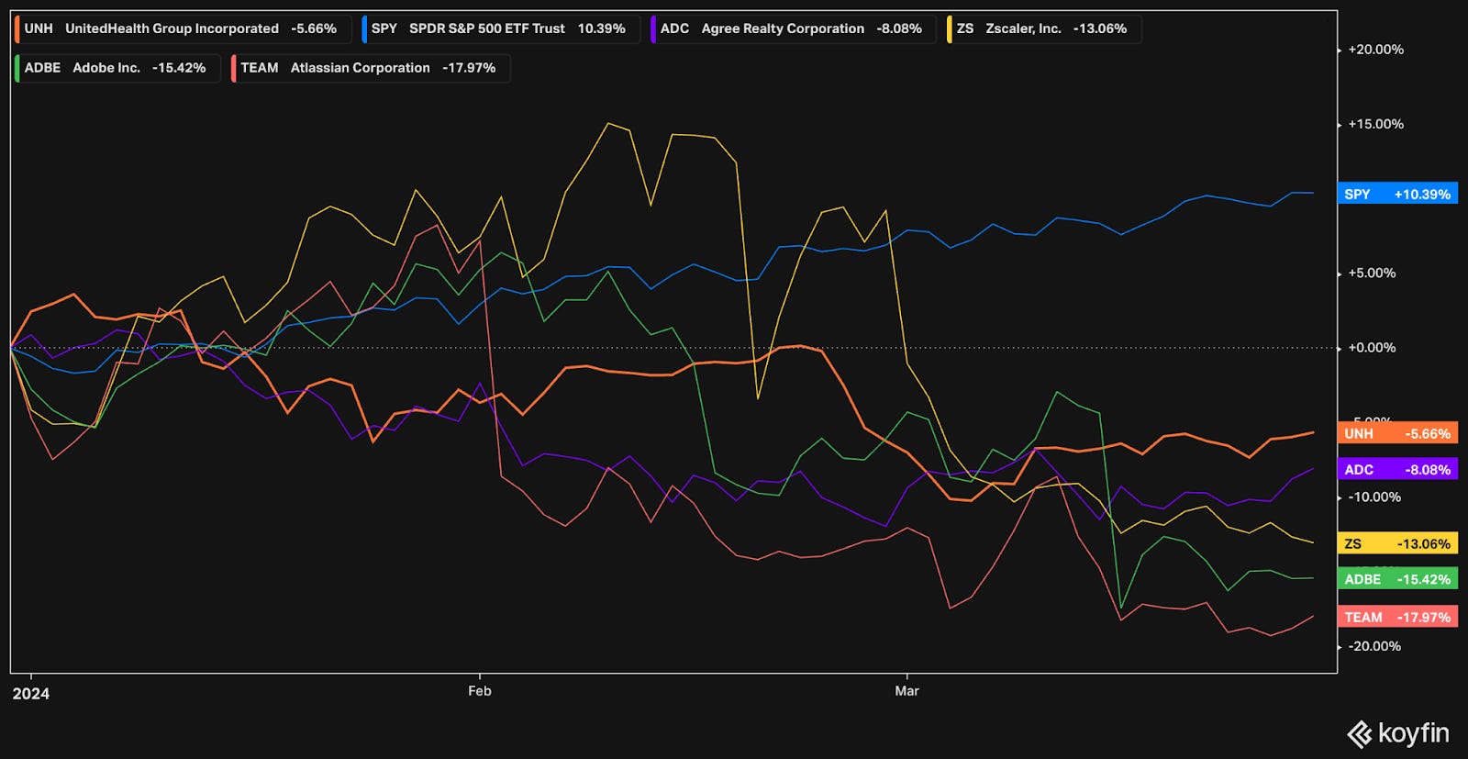The width and height of the screenshot is (1468, 759).
Task: Click the red TEAM -17.97% price tag
Action: click(1397, 617)
